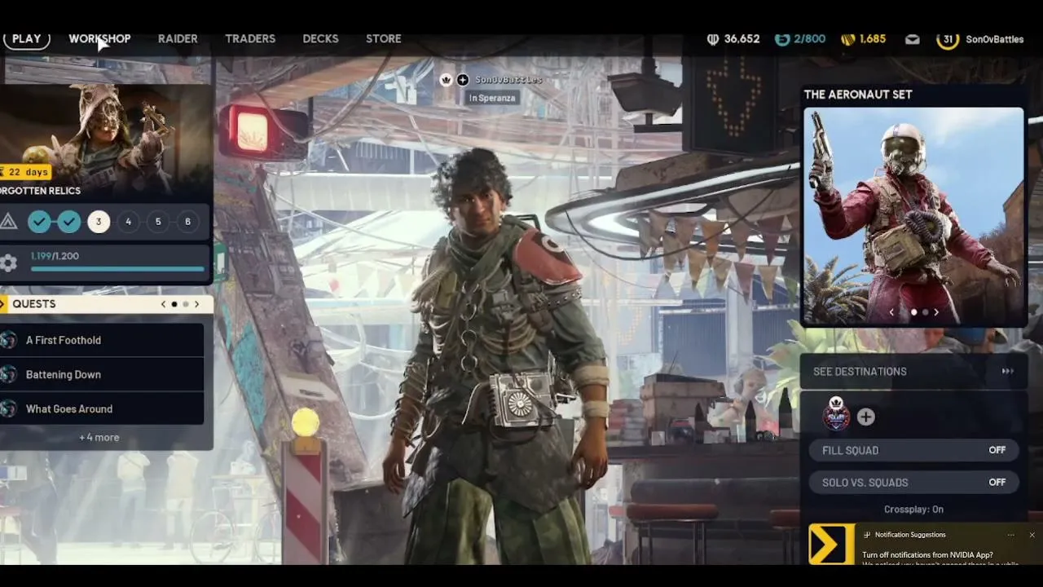Open the Aeronaut Set preview image
This screenshot has width=1043, height=587.
point(913,216)
